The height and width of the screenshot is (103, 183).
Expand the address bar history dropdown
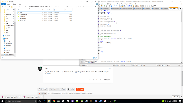[x=73, y=7]
